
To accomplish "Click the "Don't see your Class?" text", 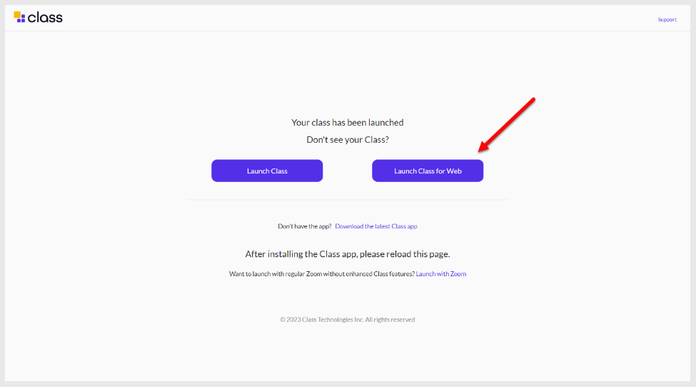I will pyautogui.click(x=348, y=140).
